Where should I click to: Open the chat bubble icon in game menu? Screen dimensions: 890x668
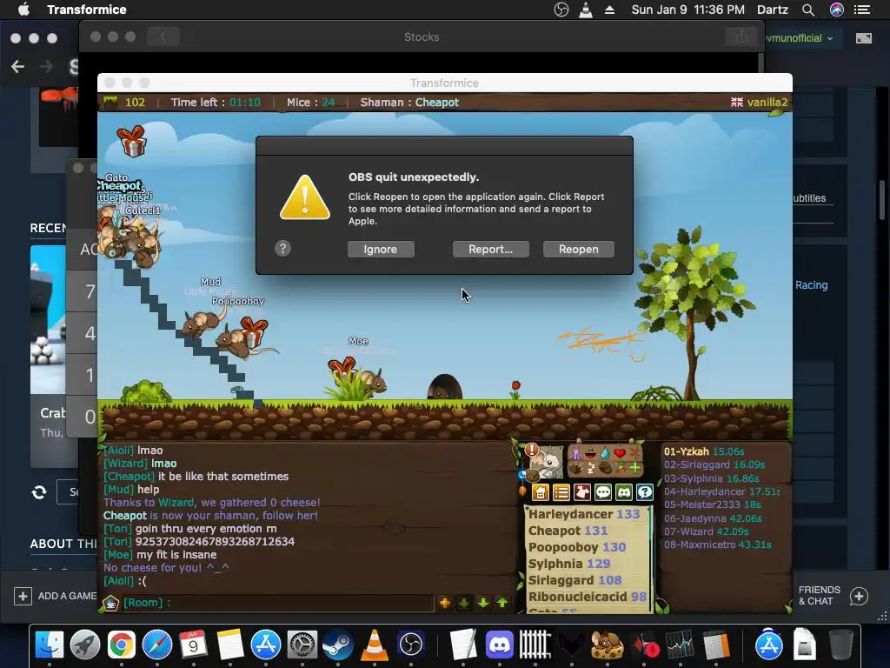point(603,492)
